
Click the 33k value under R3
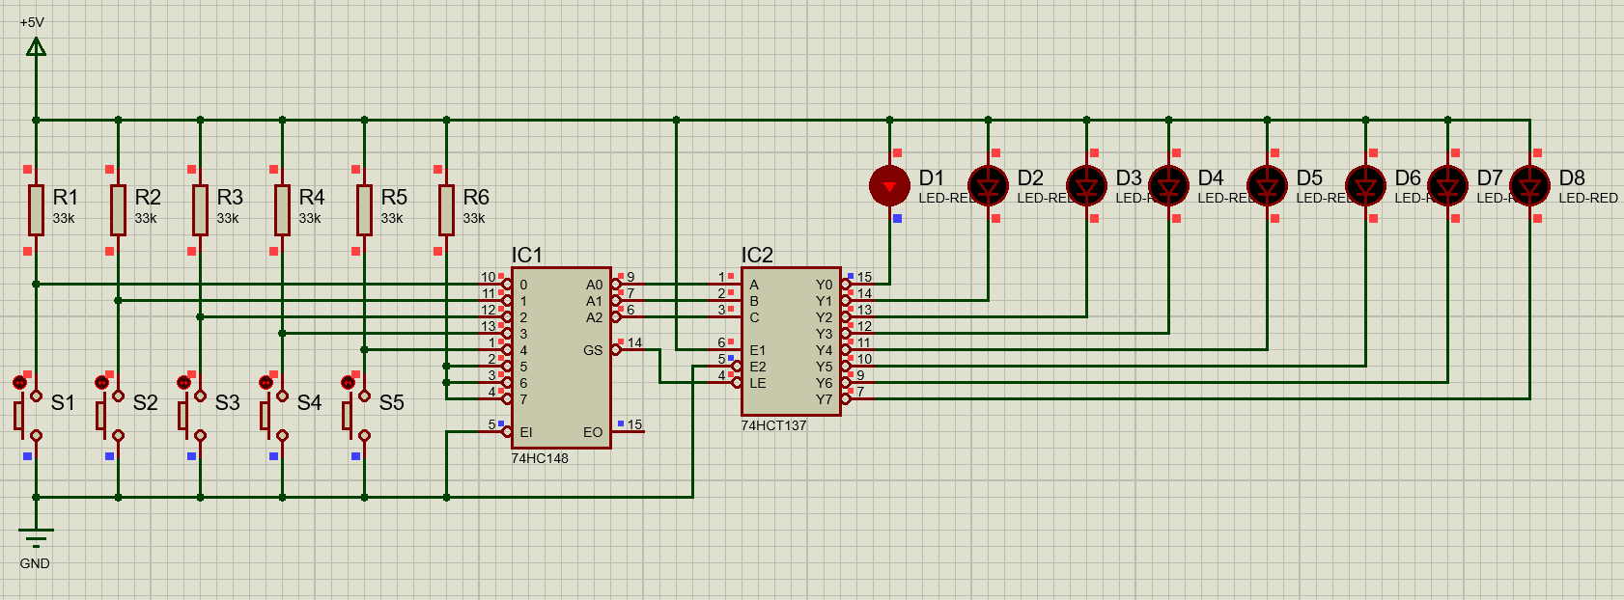(x=228, y=218)
